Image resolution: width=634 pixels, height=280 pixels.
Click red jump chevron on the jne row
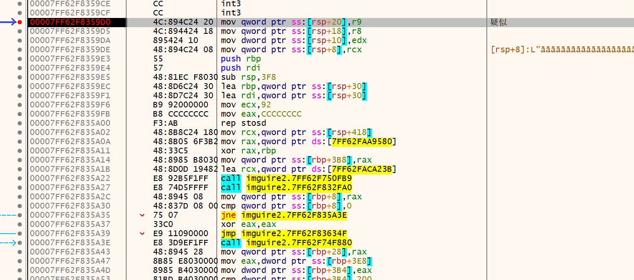142,215
